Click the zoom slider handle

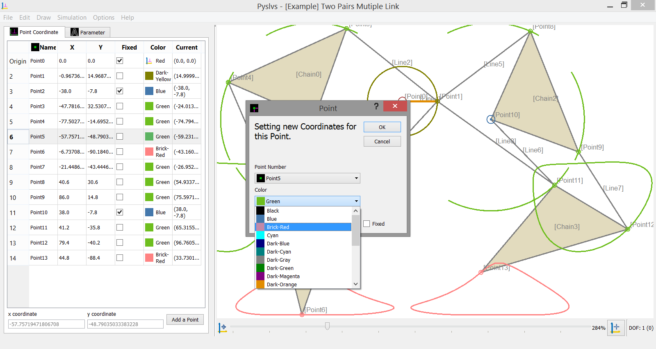pyautogui.click(x=327, y=326)
